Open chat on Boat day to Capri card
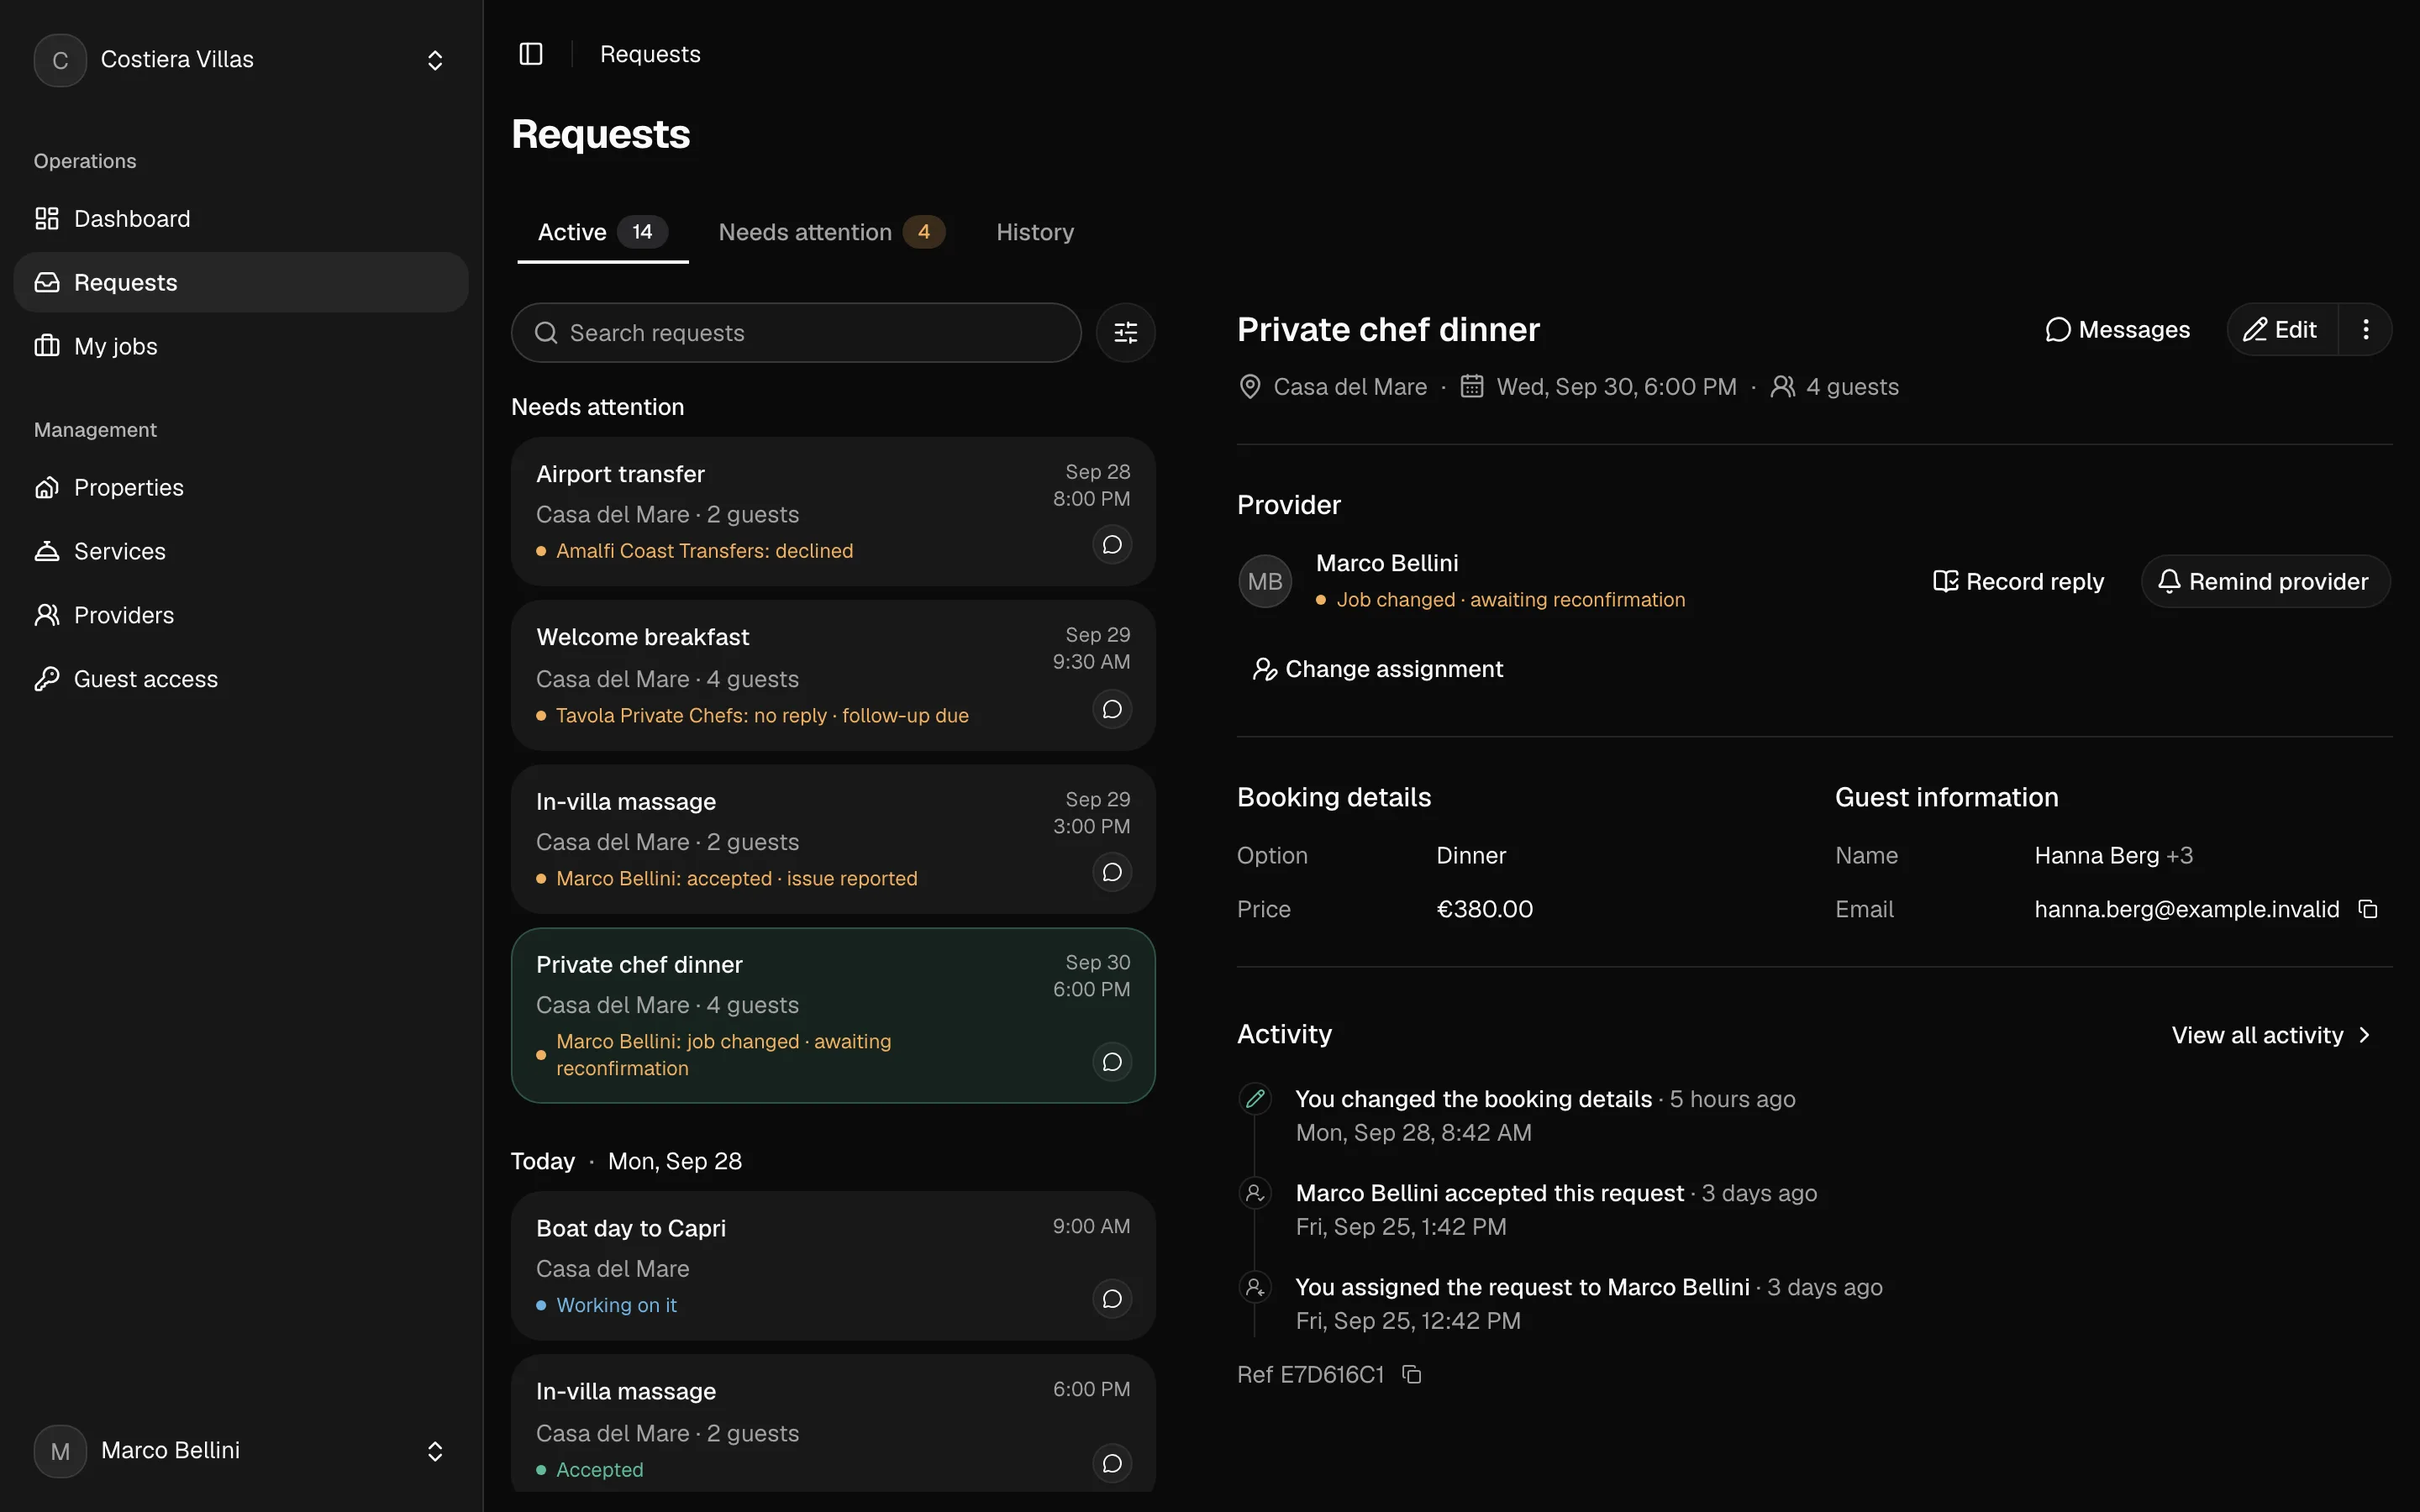 point(1112,1299)
